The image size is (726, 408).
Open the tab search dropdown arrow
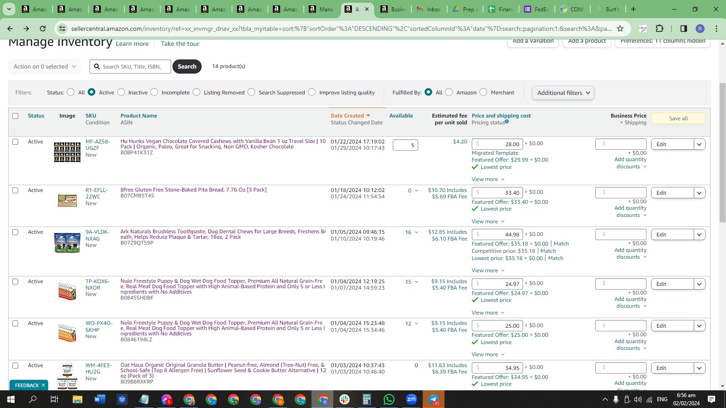(9, 9)
